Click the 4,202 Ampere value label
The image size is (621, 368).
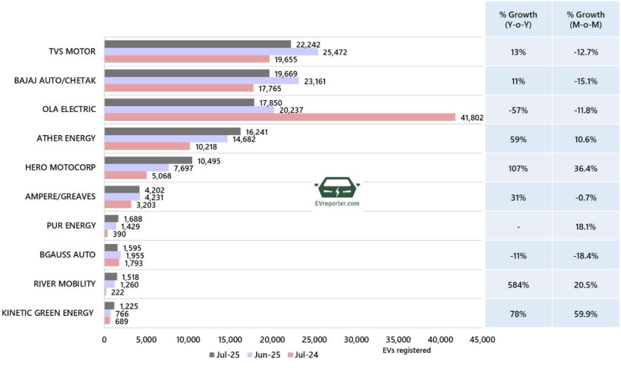155,190
